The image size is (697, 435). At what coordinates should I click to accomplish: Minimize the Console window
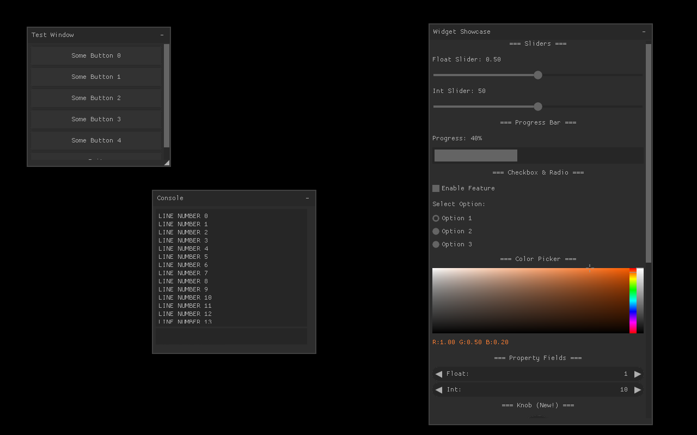point(307,198)
